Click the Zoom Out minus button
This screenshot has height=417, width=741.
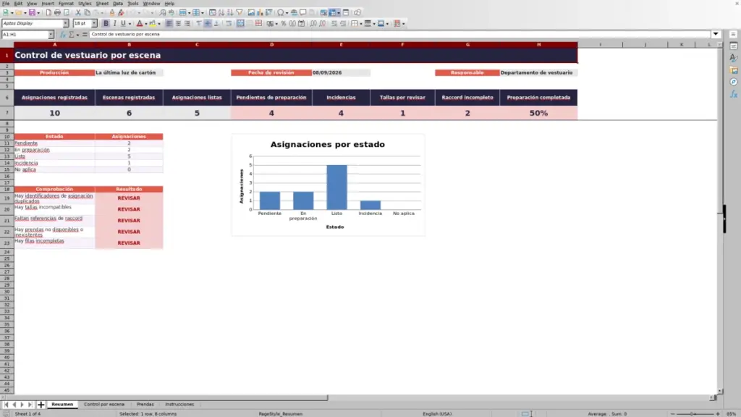tap(673, 414)
